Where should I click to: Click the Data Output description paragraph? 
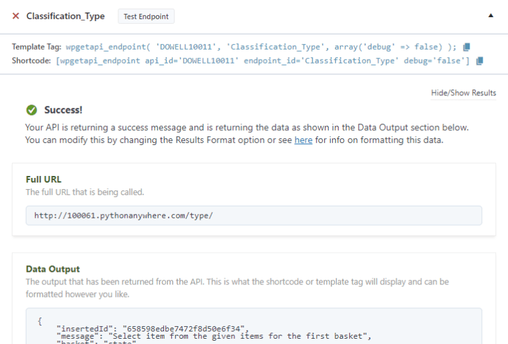(237, 288)
